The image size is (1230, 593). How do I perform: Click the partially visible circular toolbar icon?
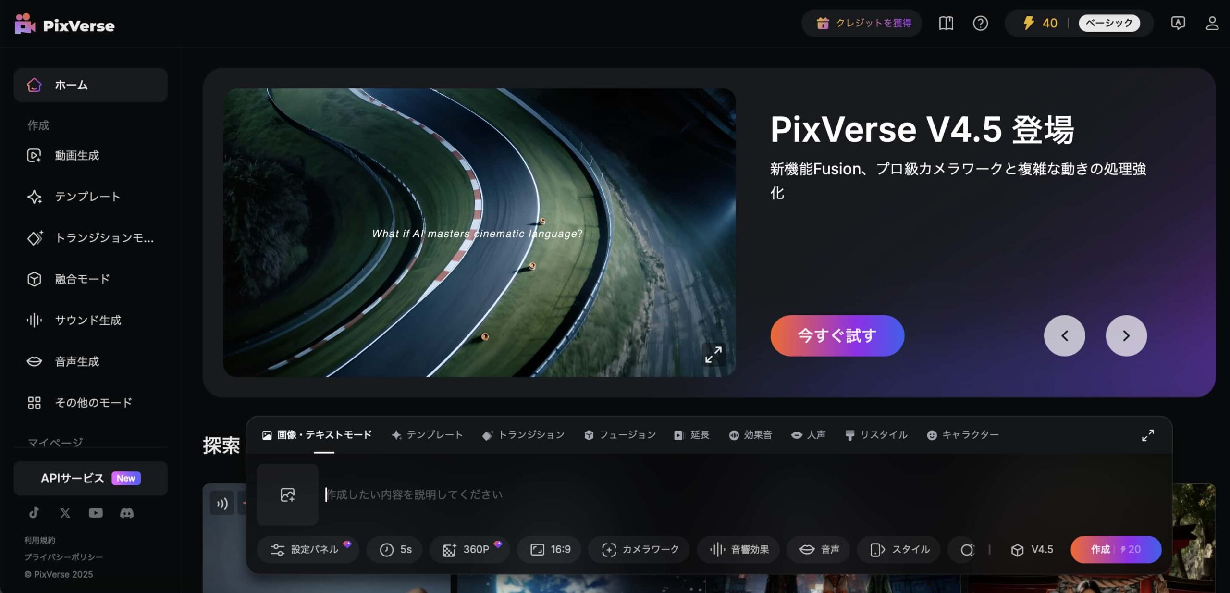pos(966,549)
